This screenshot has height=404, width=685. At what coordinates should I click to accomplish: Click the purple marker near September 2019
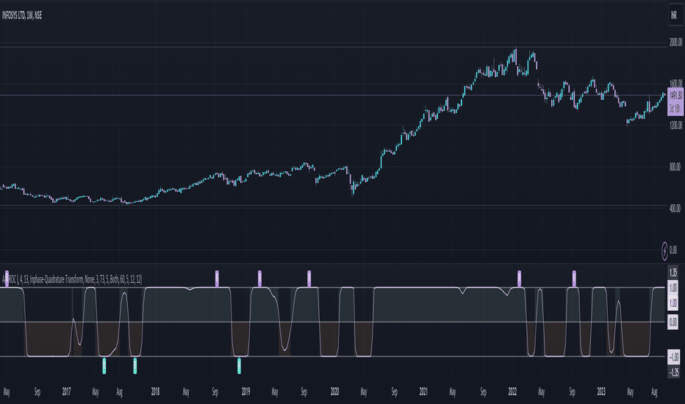(x=309, y=278)
